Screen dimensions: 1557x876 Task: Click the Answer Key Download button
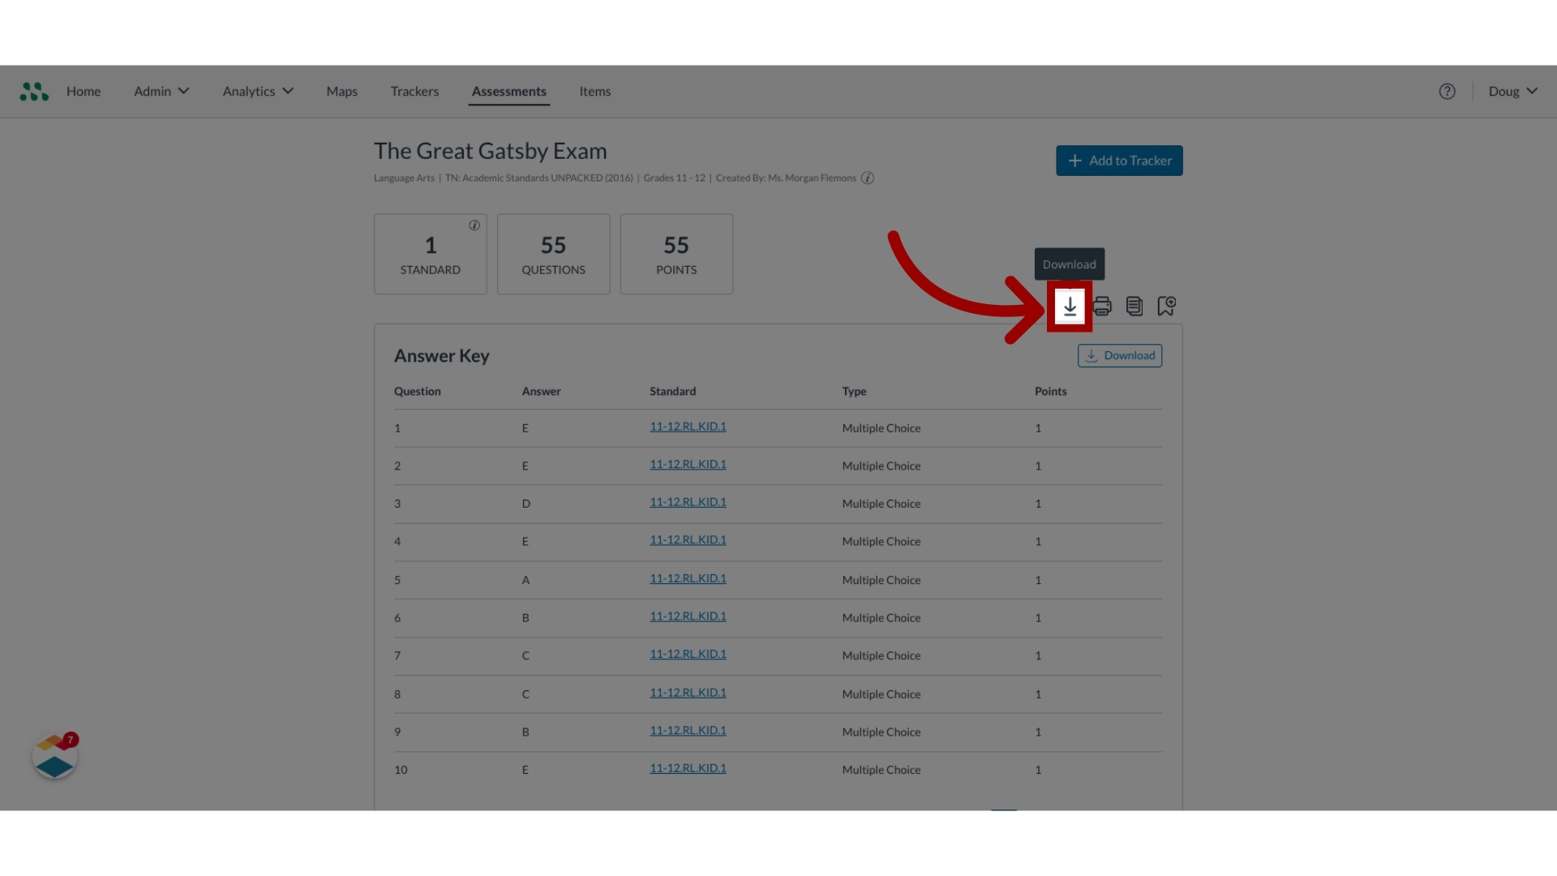pos(1120,355)
